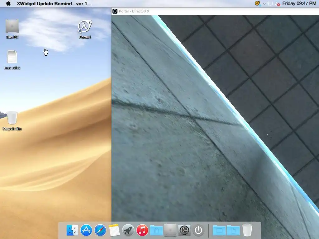The image size is (319, 239).
Task: Click the Half-Life lambda tray icon
Action: click(x=258, y=3)
